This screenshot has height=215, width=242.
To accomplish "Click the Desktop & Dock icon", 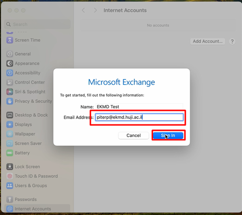I will pos(10,115).
